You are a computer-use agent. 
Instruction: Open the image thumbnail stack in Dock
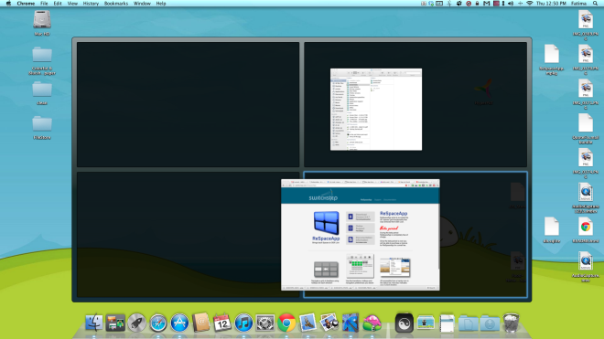pyautogui.click(x=426, y=323)
